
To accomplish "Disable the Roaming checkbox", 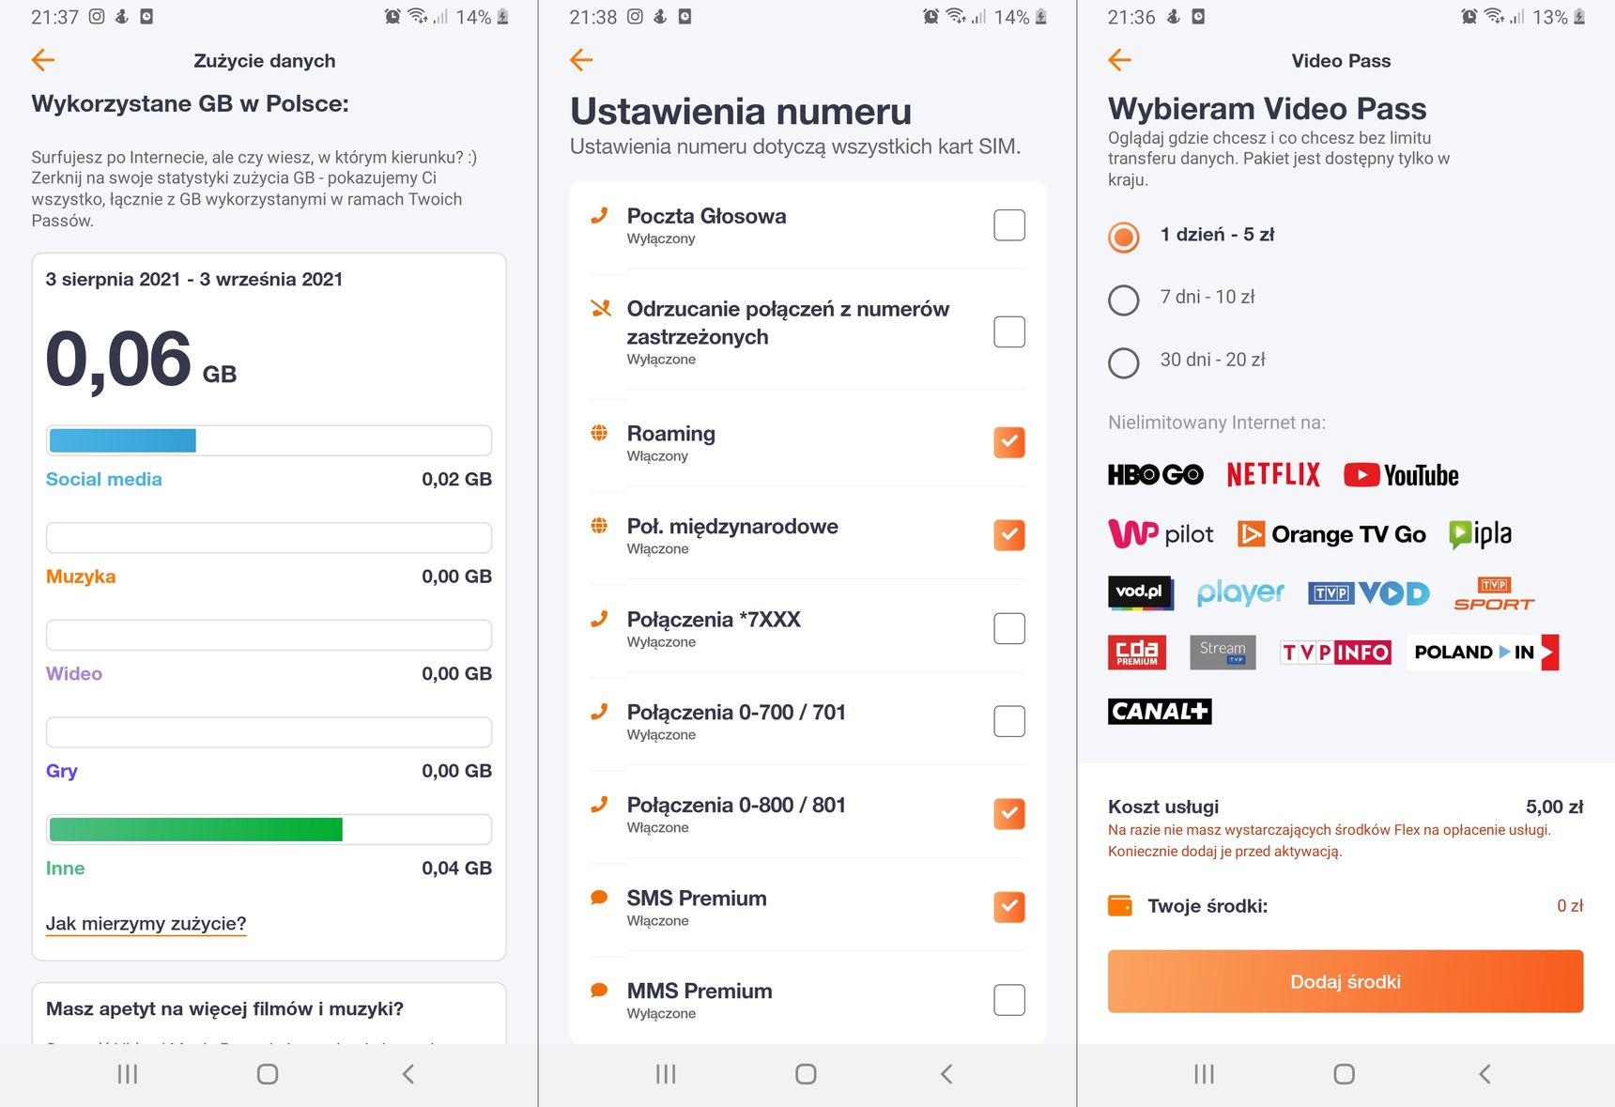I will [x=1009, y=442].
